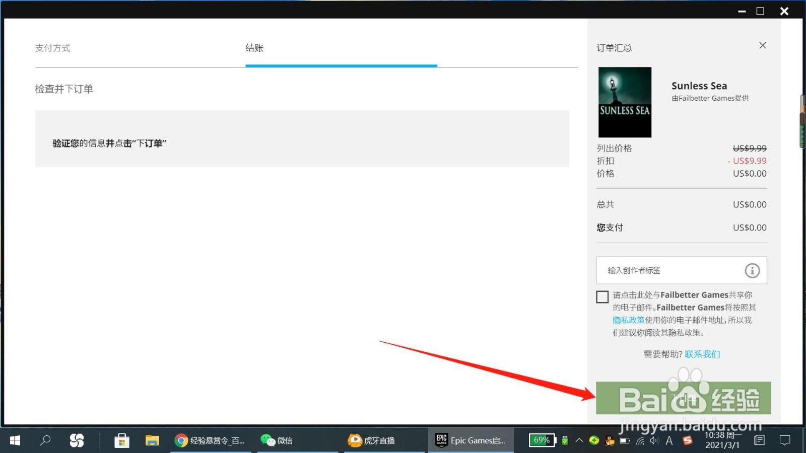The height and width of the screenshot is (453, 806).
Task: Click the Sunless Sea cover thumbnail
Action: (x=625, y=102)
